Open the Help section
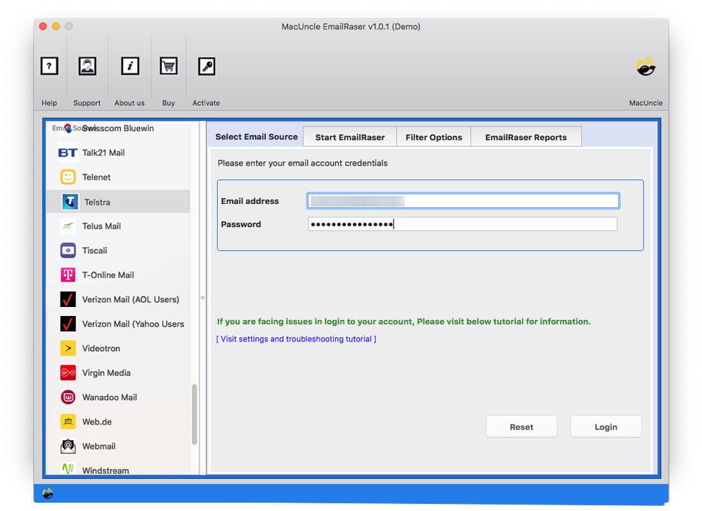Screen dimensions: 702x511 click(x=49, y=66)
